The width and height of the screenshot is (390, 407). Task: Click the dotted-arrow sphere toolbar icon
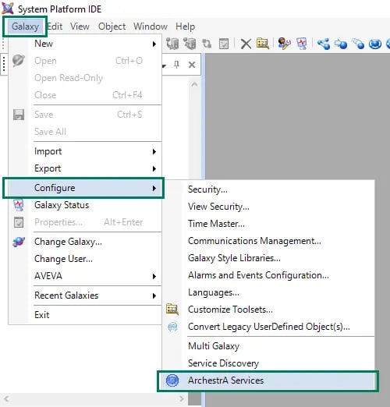pyautogui.click(x=358, y=44)
